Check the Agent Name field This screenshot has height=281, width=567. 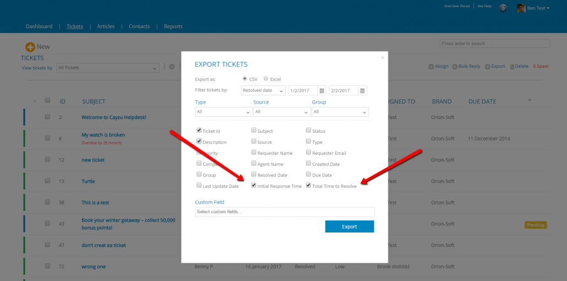pos(254,163)
